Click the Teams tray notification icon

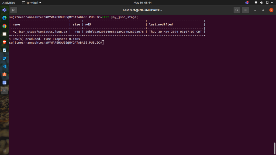click(x=247, y=3)
